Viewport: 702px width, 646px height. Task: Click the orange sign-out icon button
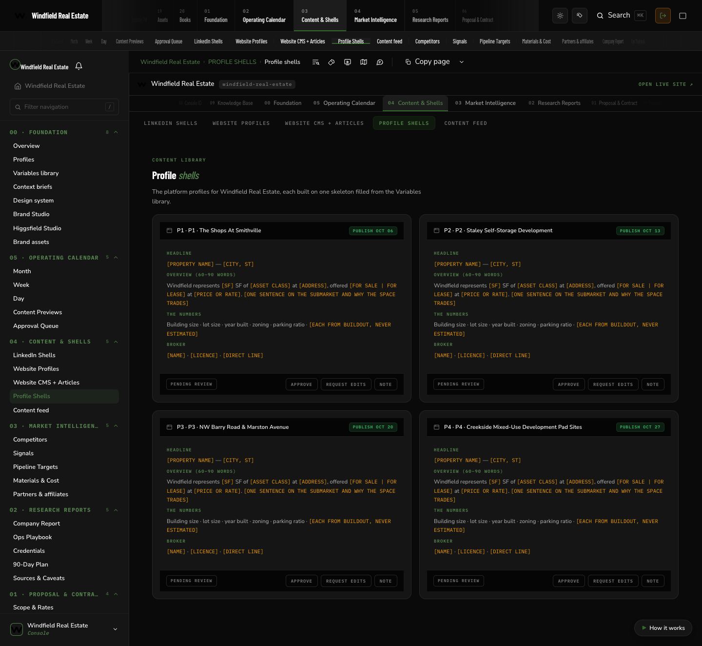[x=663, y=16]
